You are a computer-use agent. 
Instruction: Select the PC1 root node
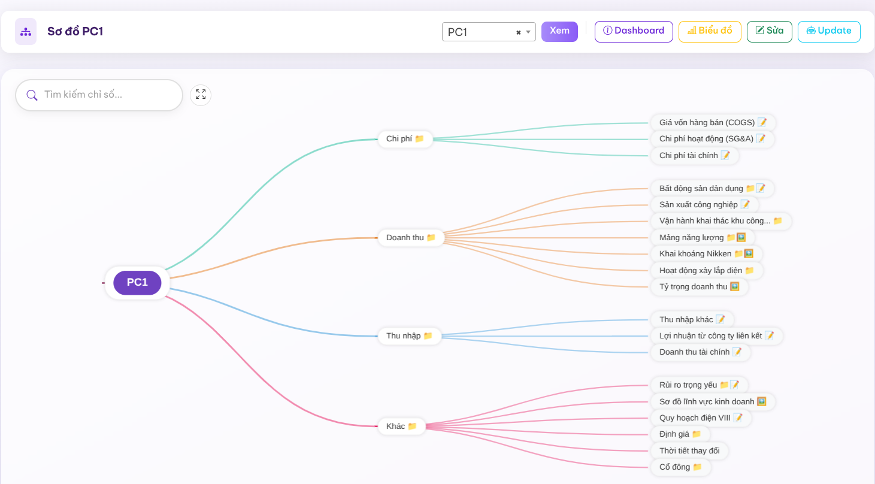point(137,283)
